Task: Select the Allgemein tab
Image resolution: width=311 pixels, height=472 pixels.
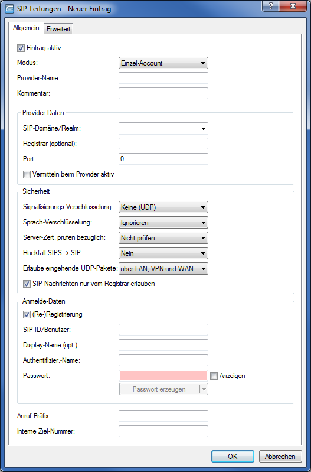Action: pos(26,28)
